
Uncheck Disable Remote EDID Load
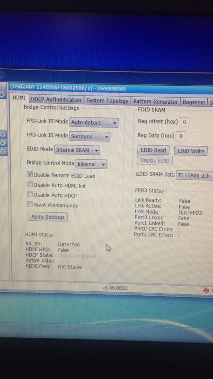coord(30,174)
